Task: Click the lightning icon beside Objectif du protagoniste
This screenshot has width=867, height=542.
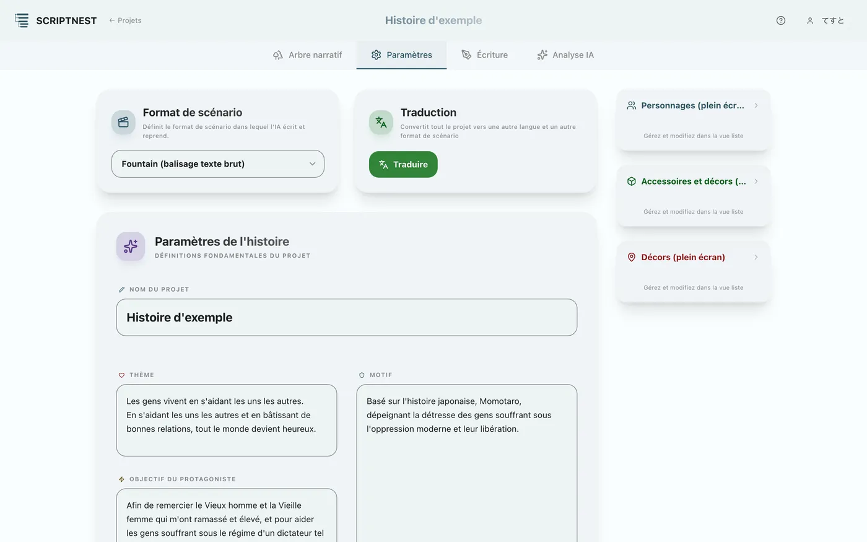Action: pyautogui.click(x=121, y=479)
